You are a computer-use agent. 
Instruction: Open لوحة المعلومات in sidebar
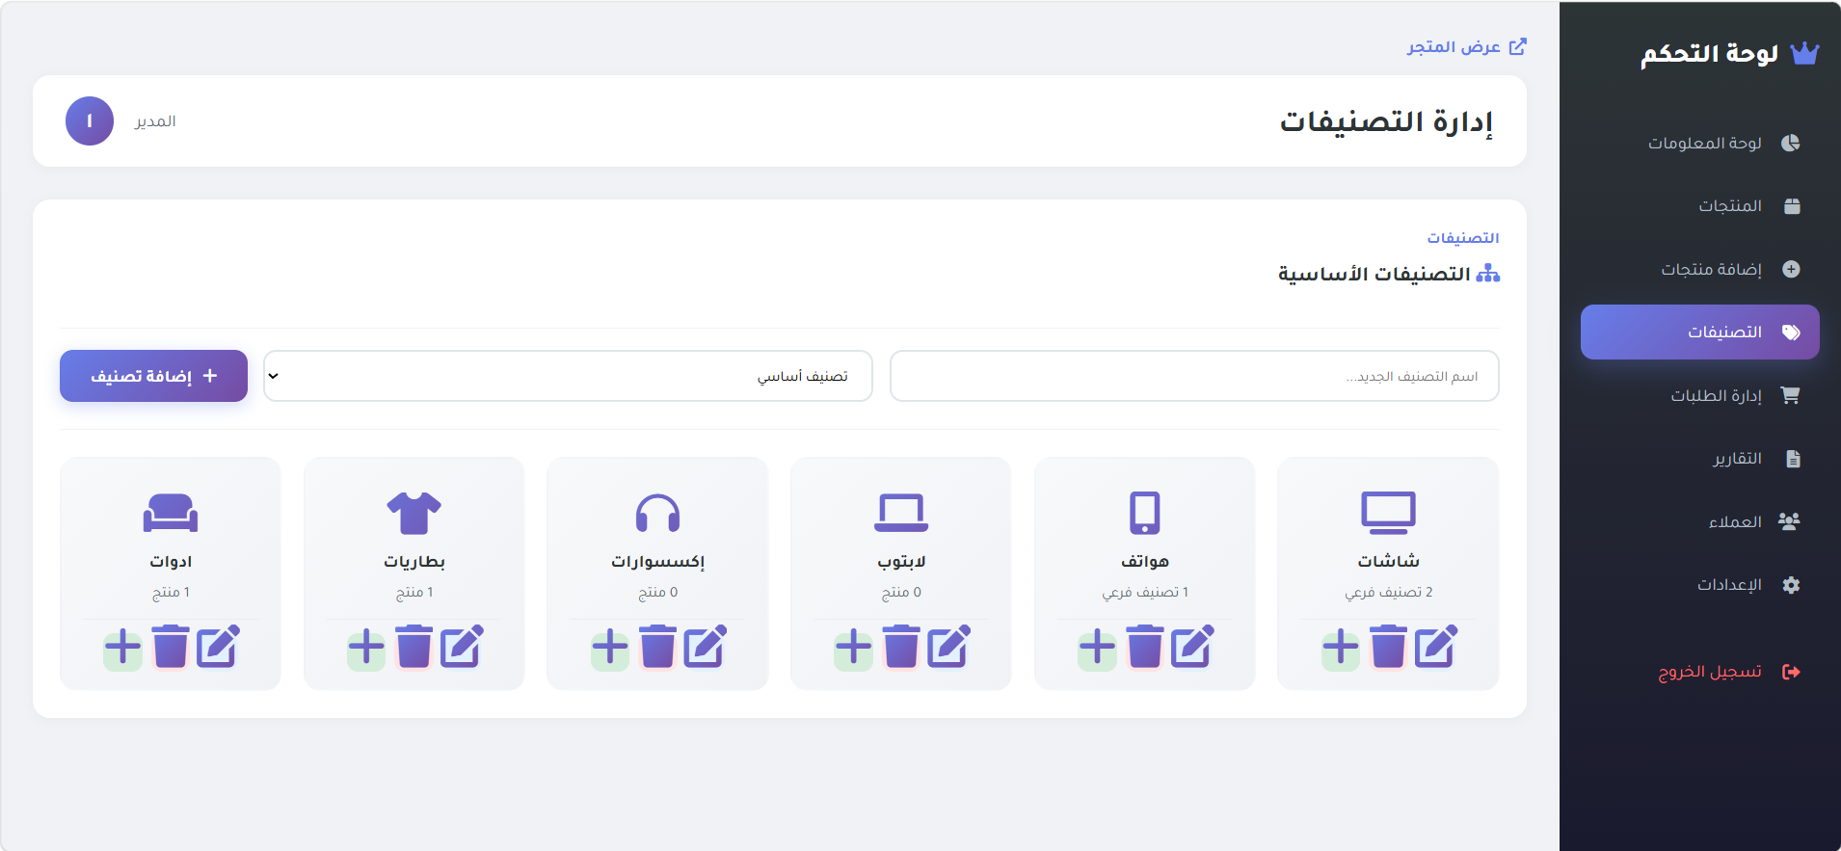coord(1700,143)
